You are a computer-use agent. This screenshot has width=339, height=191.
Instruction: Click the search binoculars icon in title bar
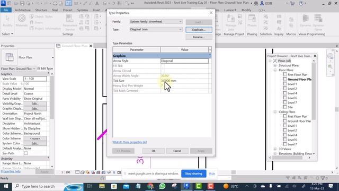[x=256, y=3]
